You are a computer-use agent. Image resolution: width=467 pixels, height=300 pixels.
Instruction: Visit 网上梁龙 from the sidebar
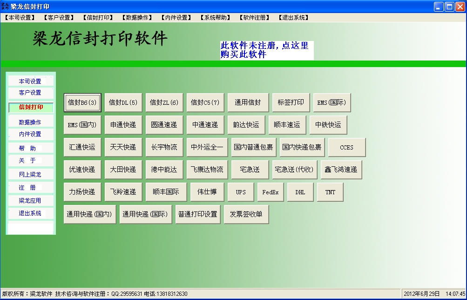click(x=31, y=174)
